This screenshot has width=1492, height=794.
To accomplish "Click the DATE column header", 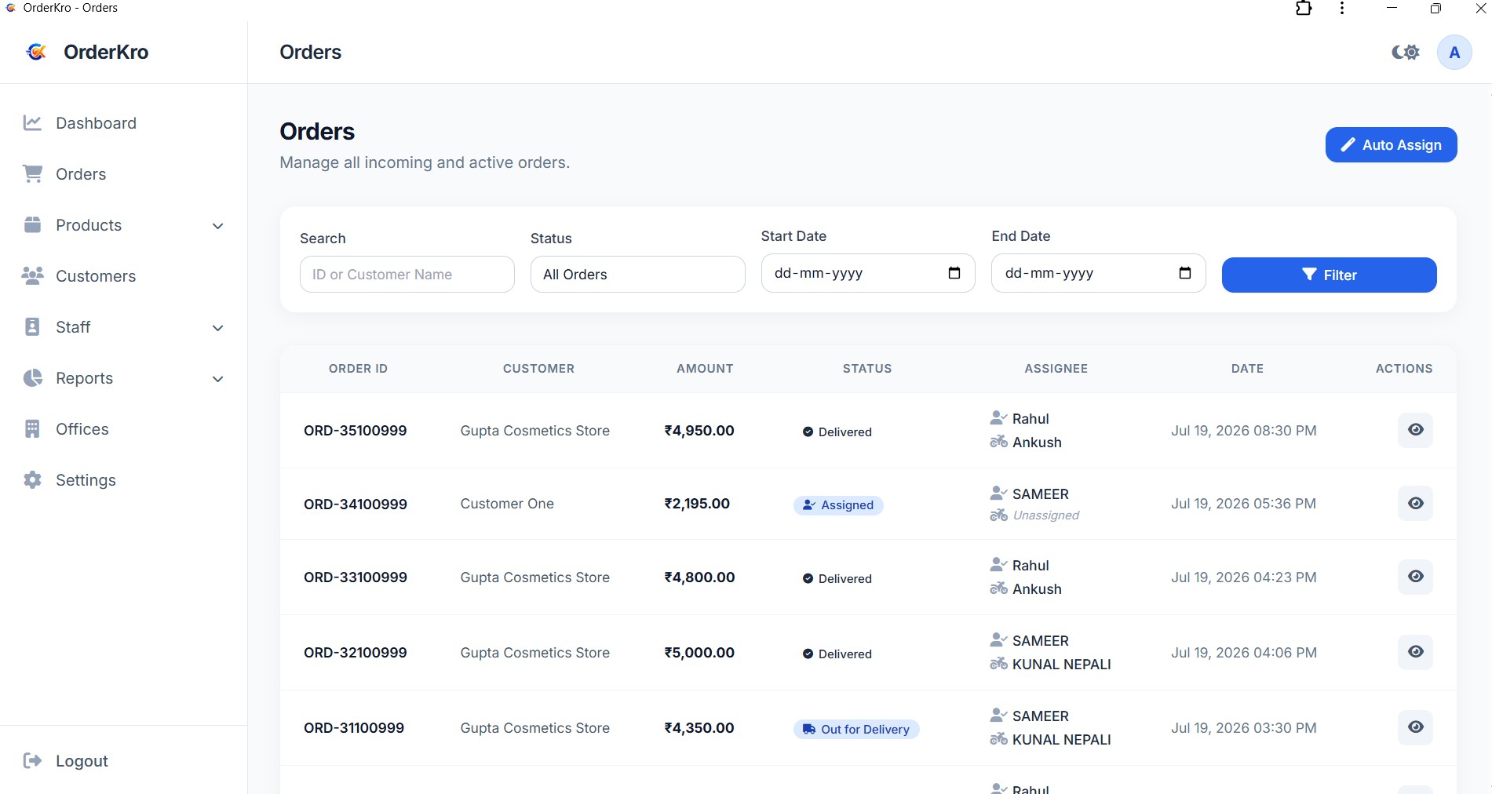I will pyautogui.click(x=1247, y=369).
